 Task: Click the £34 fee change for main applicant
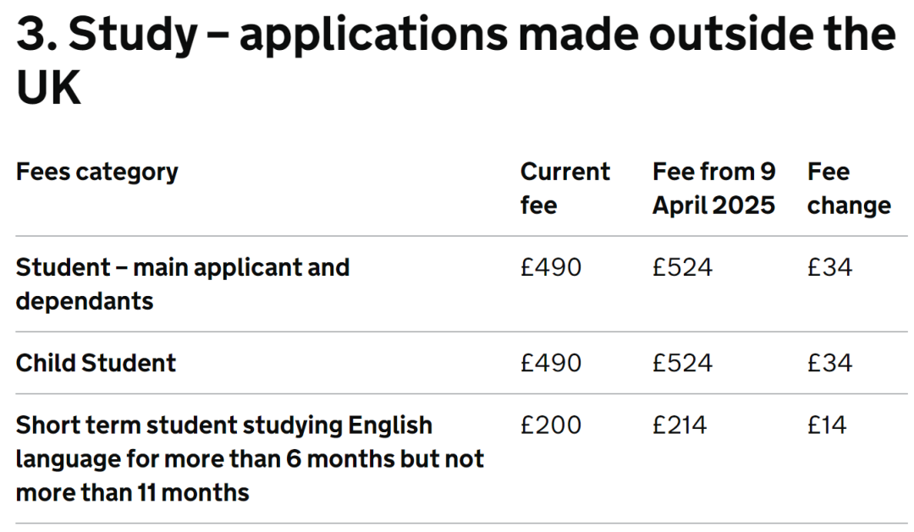pos(829,268)
